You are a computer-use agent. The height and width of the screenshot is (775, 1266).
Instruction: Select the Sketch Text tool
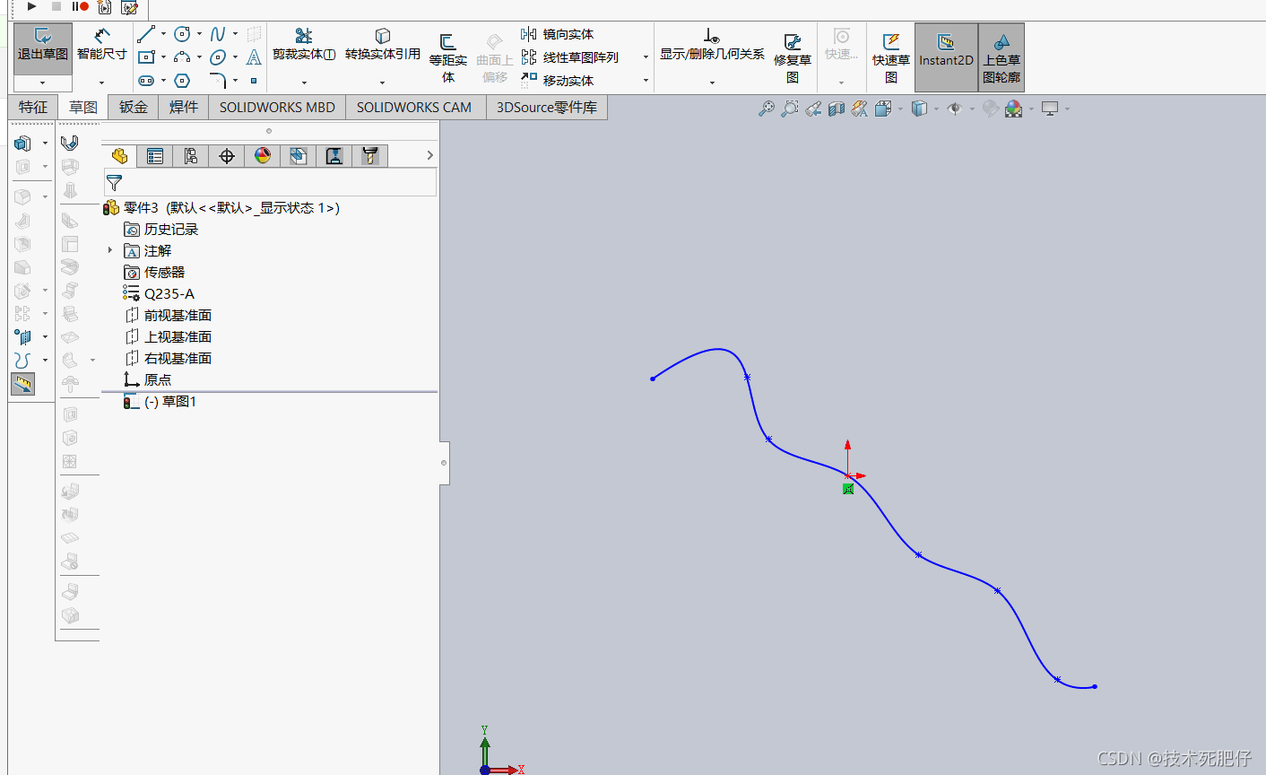(x=254, y=57)
